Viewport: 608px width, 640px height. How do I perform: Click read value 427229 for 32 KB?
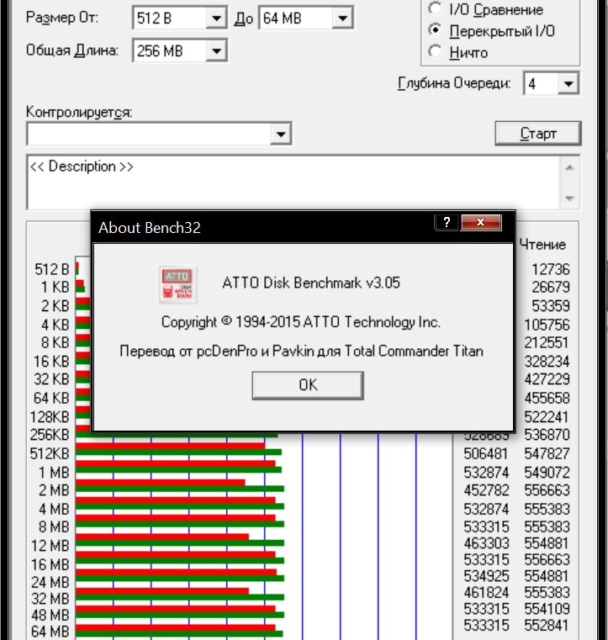(x=547, y=379)
